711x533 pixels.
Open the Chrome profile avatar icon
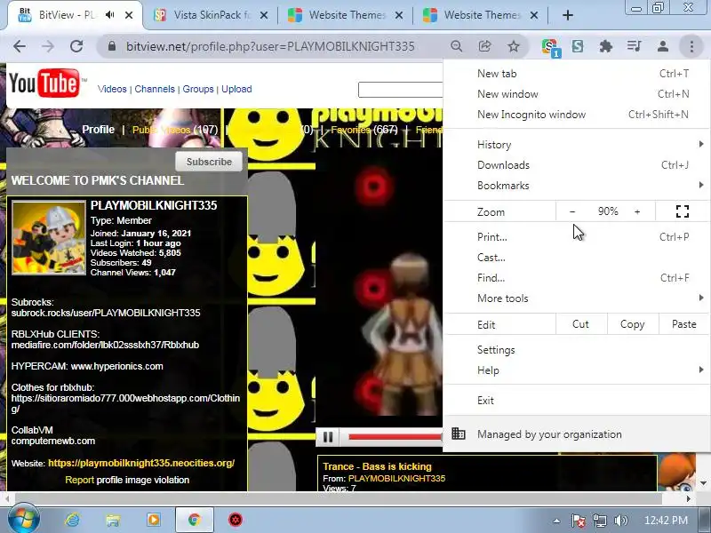point(662,46)
